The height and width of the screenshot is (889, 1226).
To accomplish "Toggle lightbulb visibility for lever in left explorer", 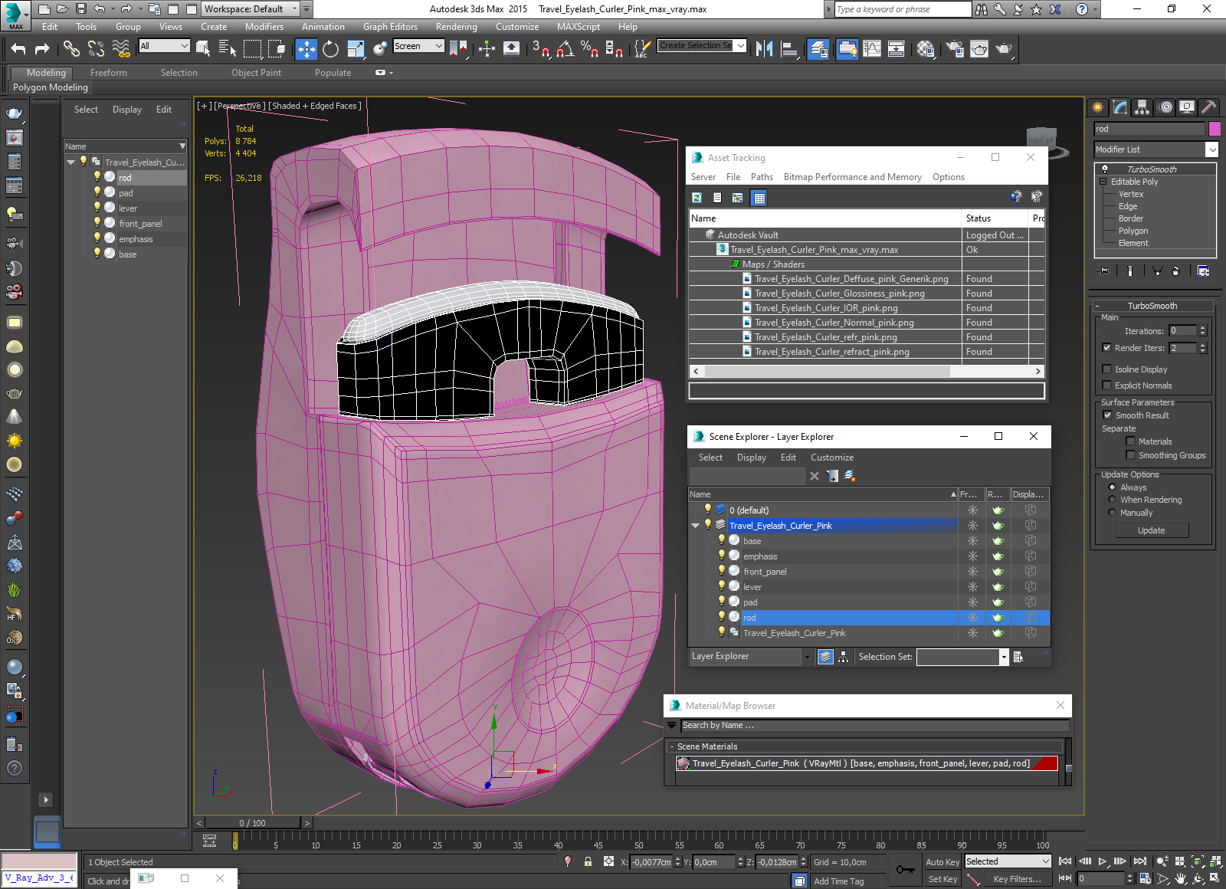I will click(97, 208).
